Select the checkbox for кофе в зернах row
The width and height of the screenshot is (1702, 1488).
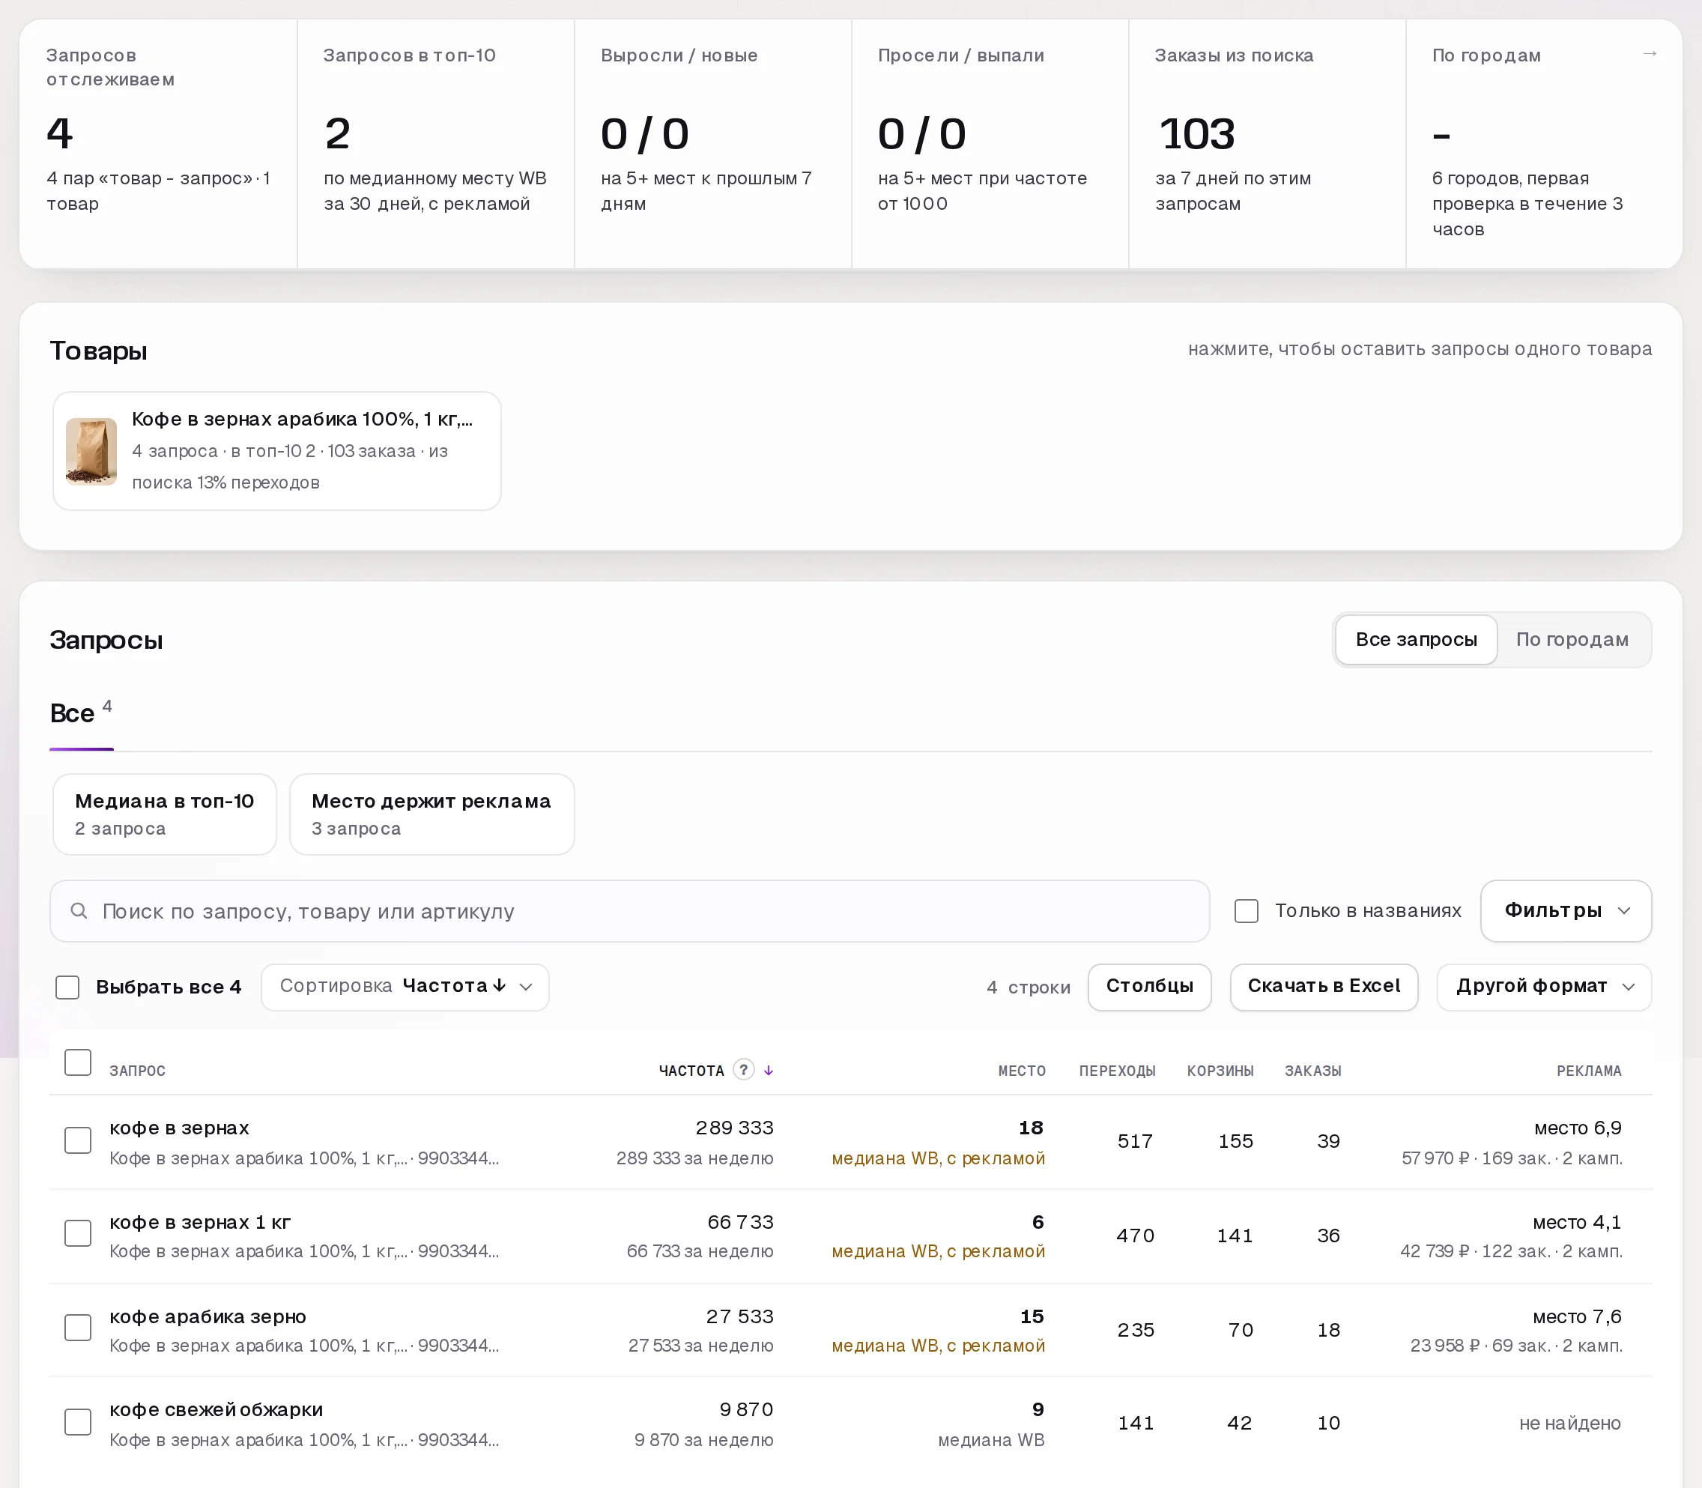(78, 1140)
